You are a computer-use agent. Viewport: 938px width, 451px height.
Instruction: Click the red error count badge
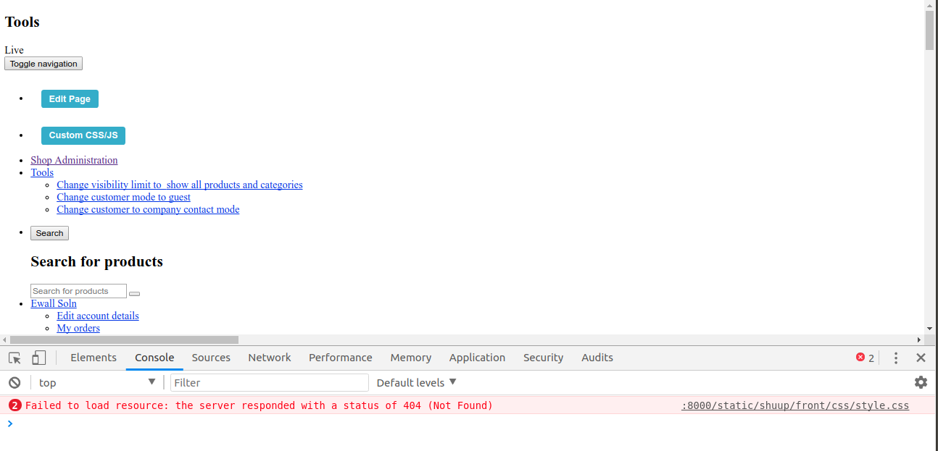point(864,358)
